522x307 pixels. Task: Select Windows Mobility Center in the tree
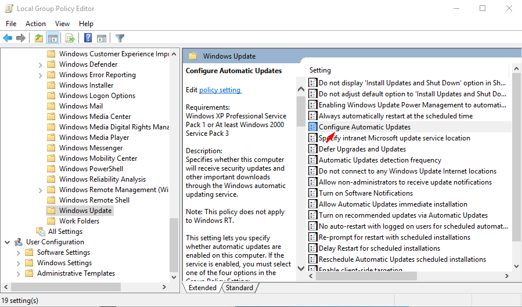(x=98, y=158)
